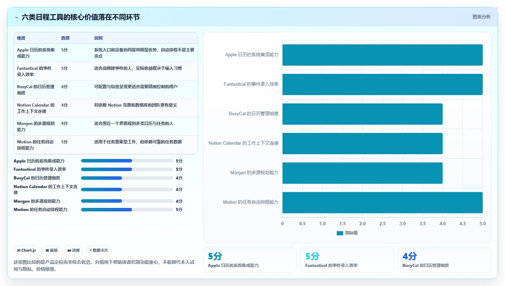Click chart axis label Morgen 的多源规划能力
Image resolution: width=505 pixels, height=286 pixels.
254,173
